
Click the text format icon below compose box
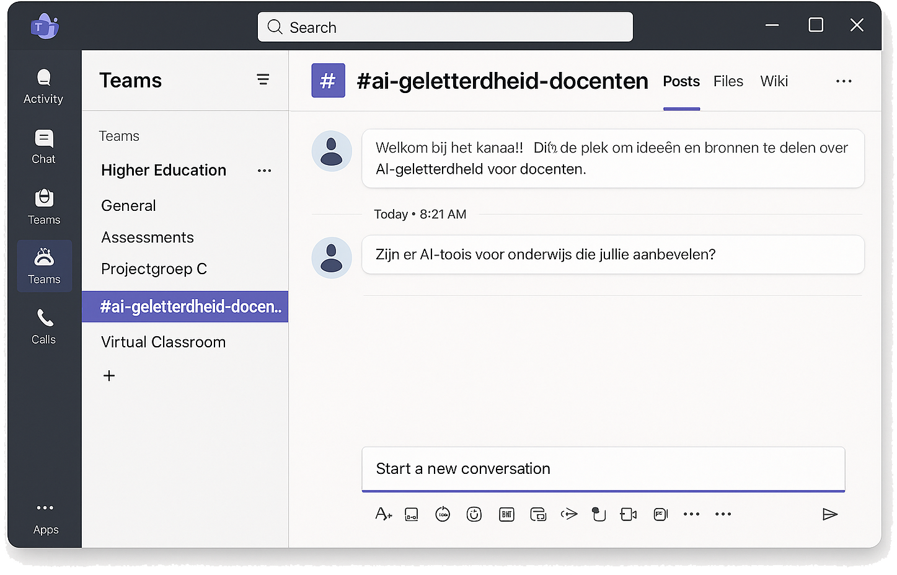383,514
